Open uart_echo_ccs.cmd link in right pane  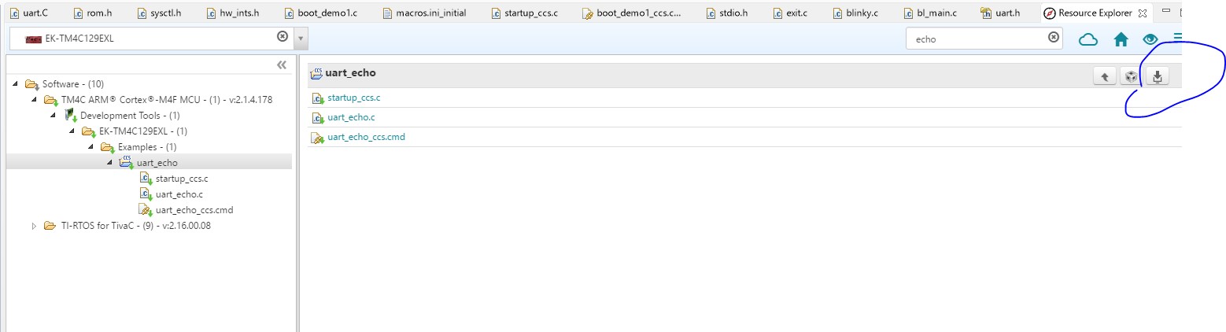[366, 137]
